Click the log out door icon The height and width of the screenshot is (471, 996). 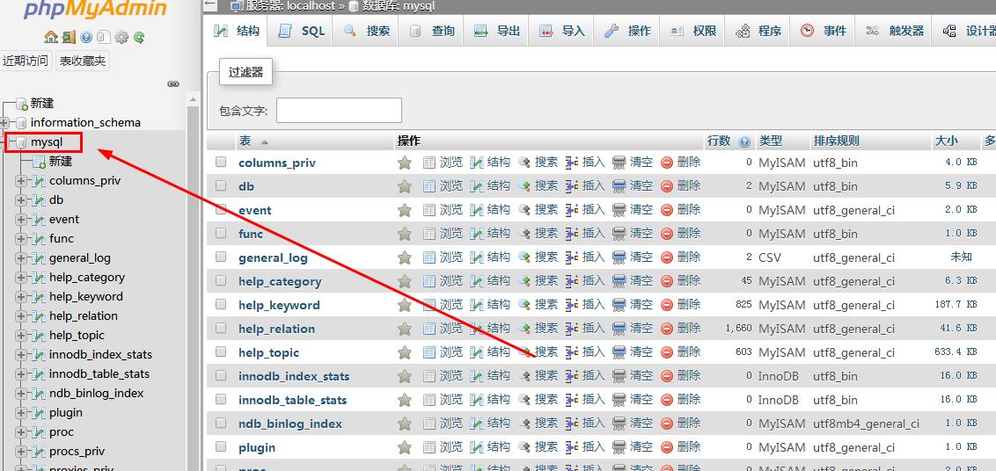69,38
